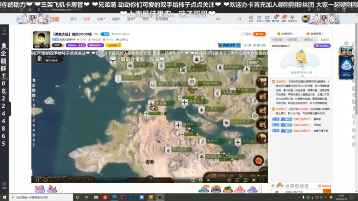This screenshot has width=358, height=201.
Task: Select the 直播 nav item
Action: 86,19
